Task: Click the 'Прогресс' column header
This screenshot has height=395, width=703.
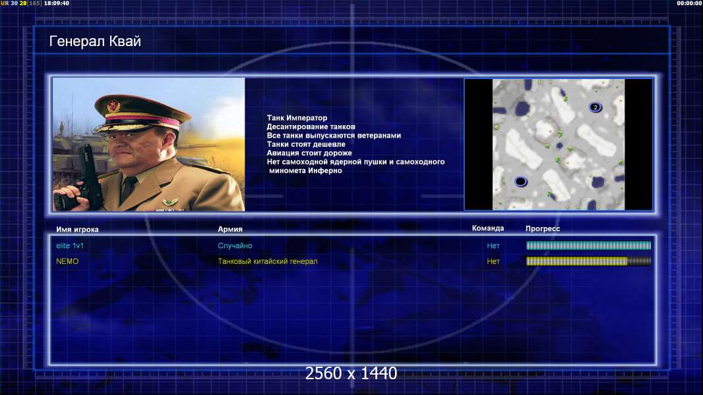Action: pyautogui.click(x=543, y=228)
